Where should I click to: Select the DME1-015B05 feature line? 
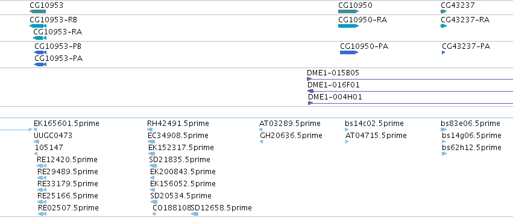tap(409, 79)
